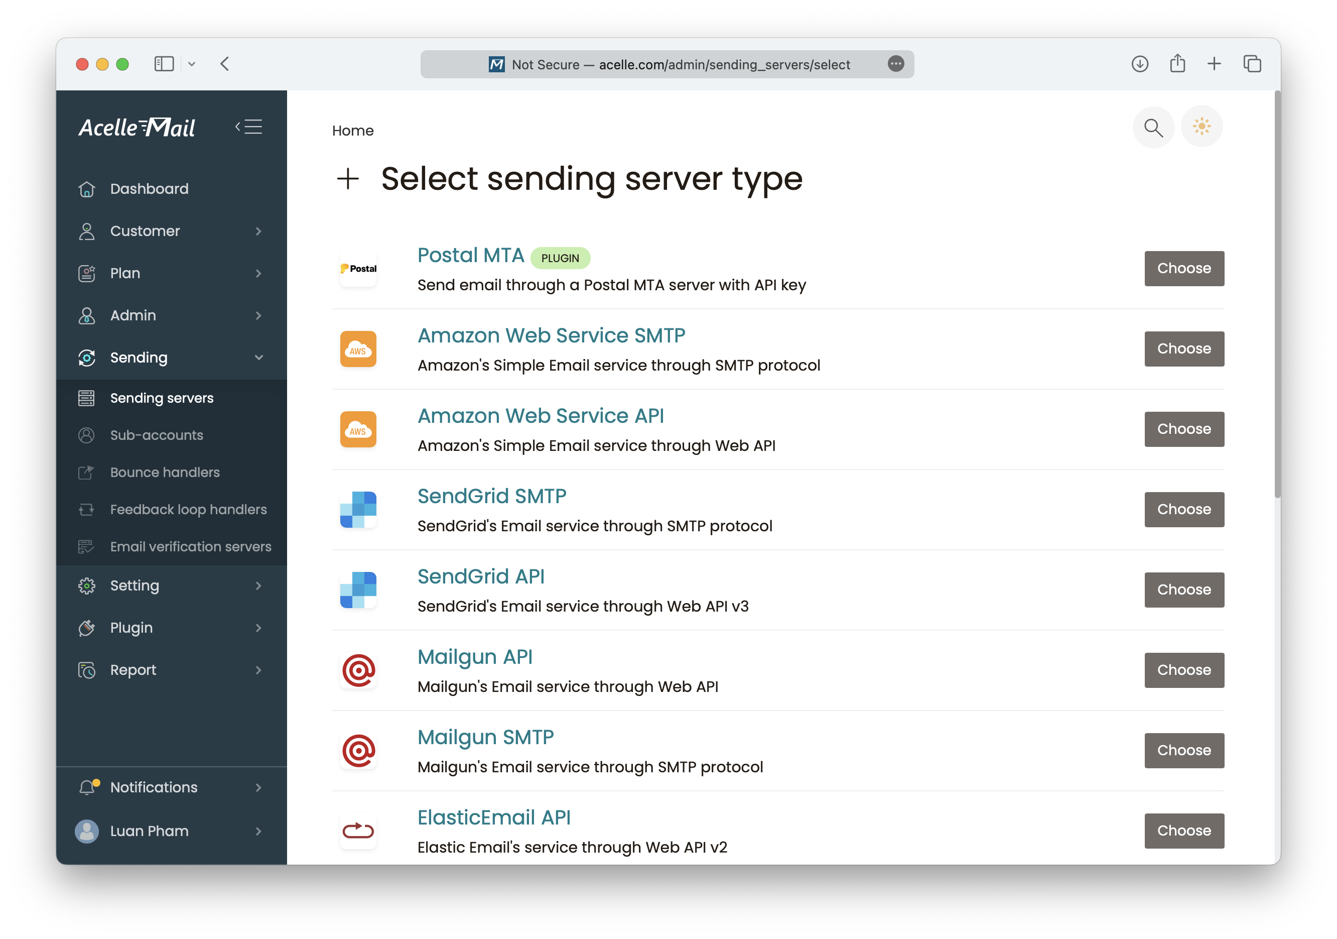
Task: Toggle light/dark theme sun button
Action: tap(1202, 127)
